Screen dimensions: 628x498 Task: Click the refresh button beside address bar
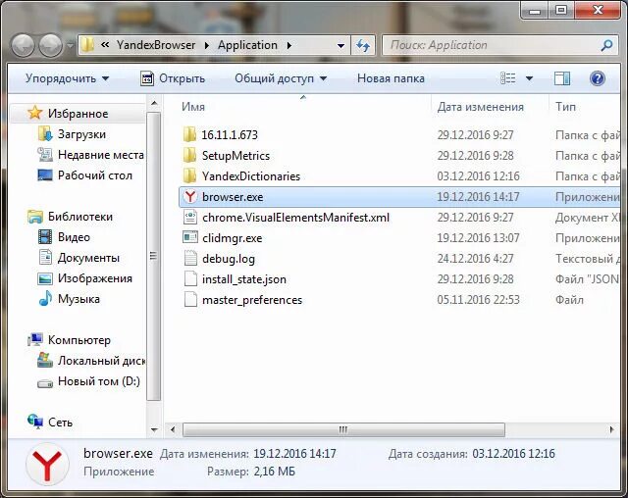tap(363, 46)
